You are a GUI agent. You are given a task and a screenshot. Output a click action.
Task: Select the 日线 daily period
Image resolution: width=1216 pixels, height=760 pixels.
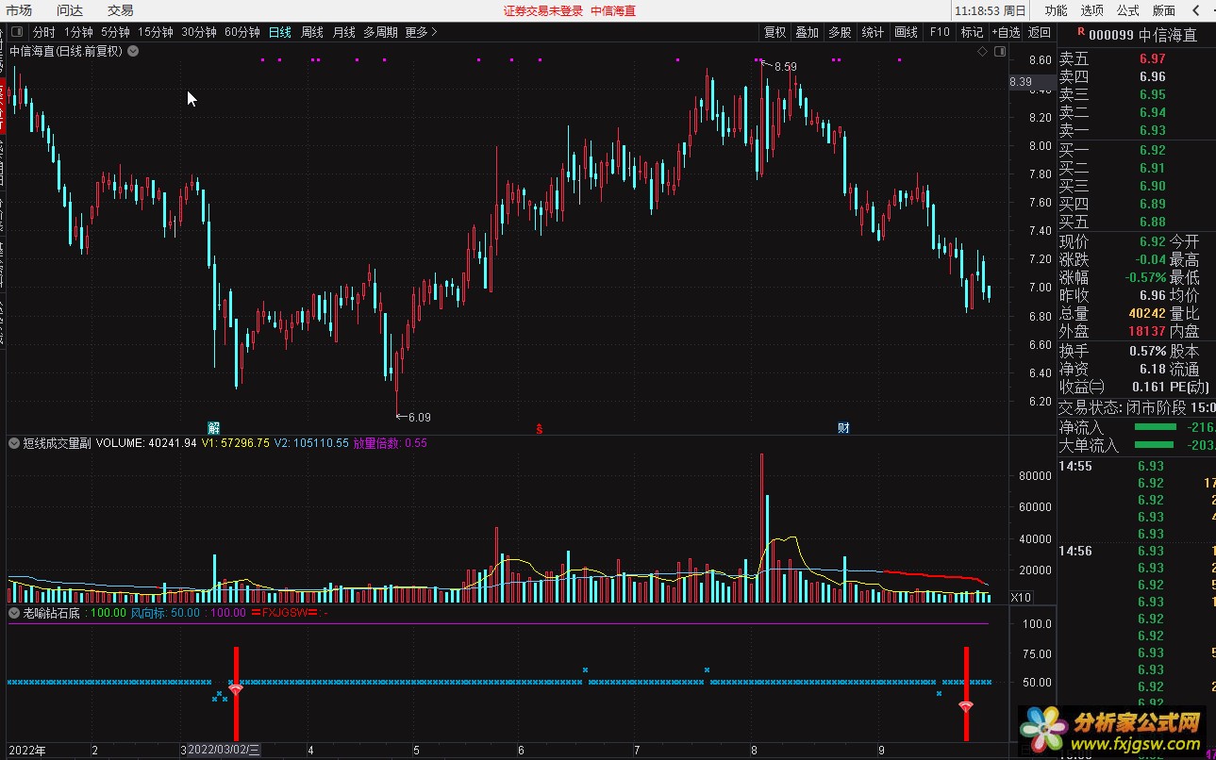pos(280,32)
